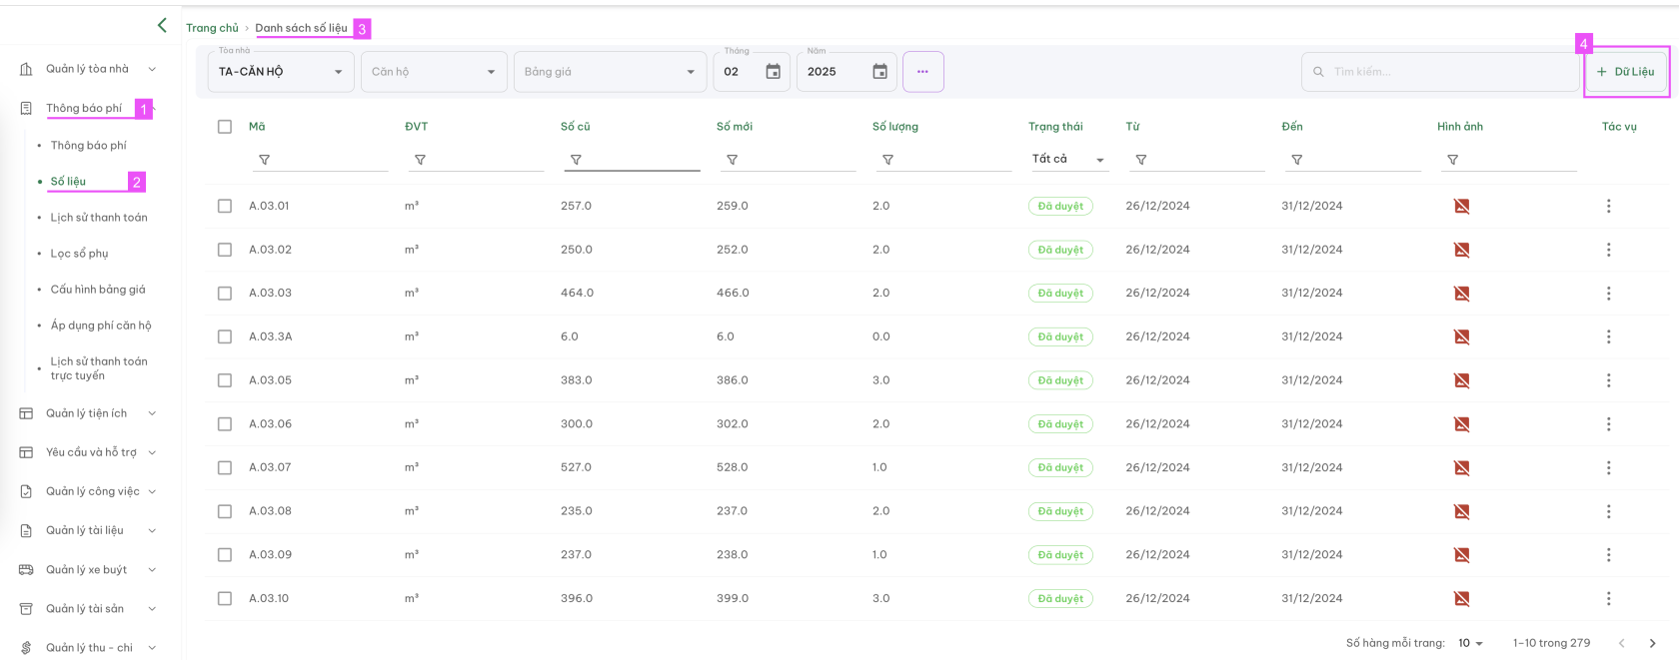Click the Hình ảnh column filter icon

click(x=1452, y=160)
